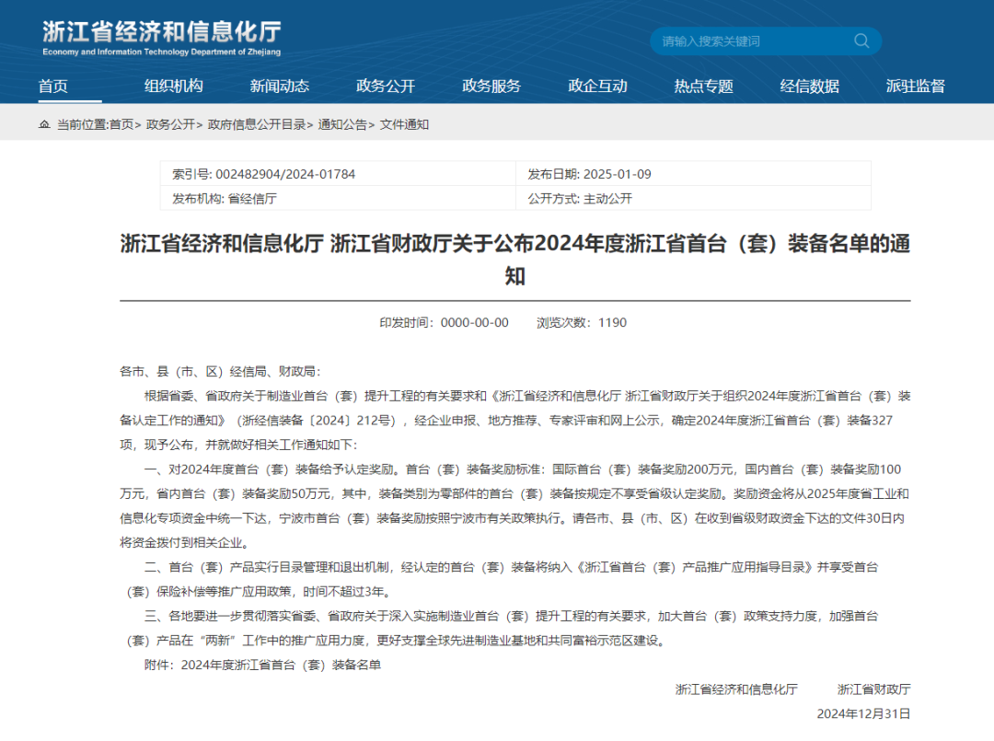The image size is (994, 741).
Task: Click the 文件通知 breadcrumb link
Action: click(x=404, y=125)
